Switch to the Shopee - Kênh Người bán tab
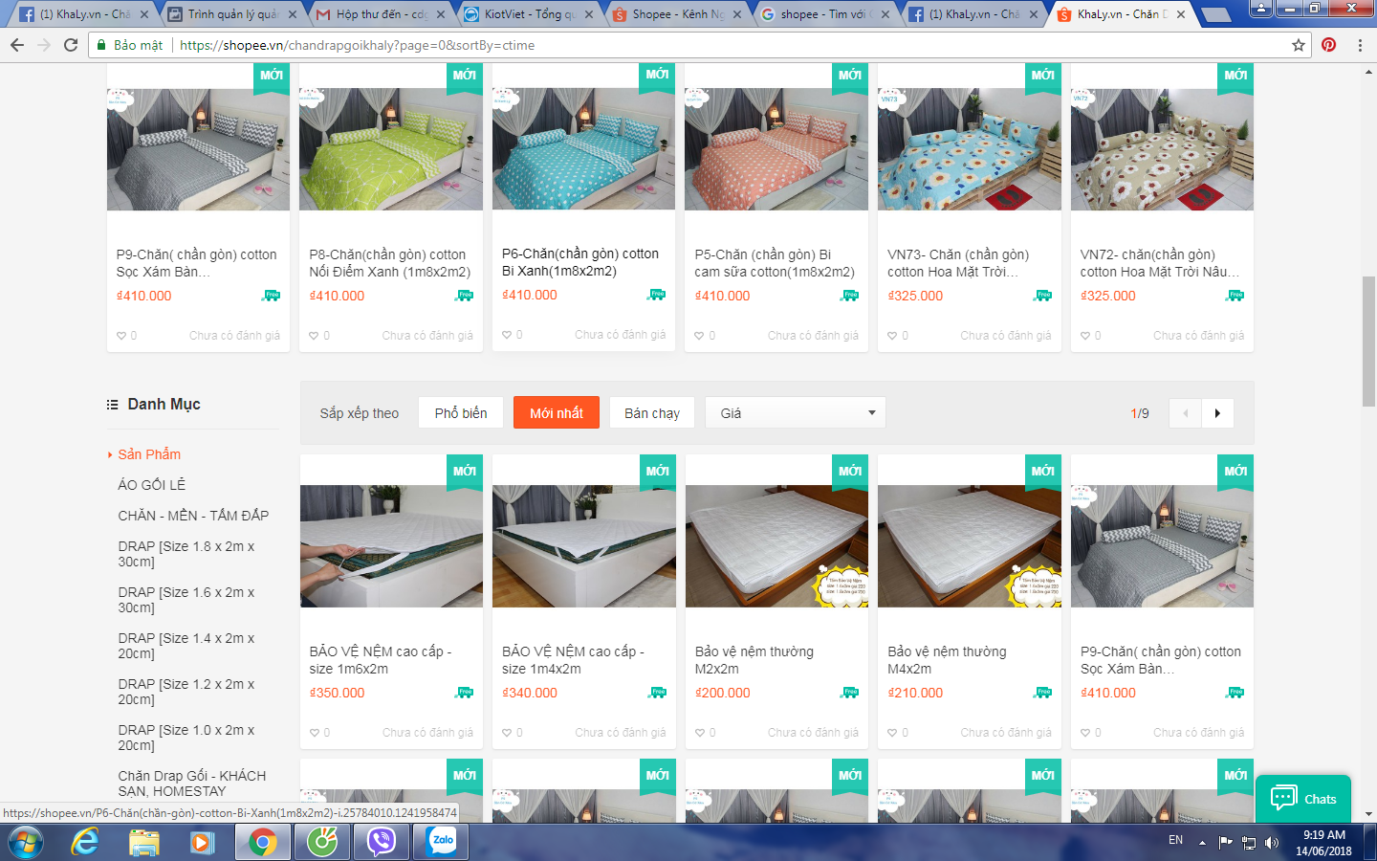This screenshot has height=861, width=1377. (x=677, y=14)
